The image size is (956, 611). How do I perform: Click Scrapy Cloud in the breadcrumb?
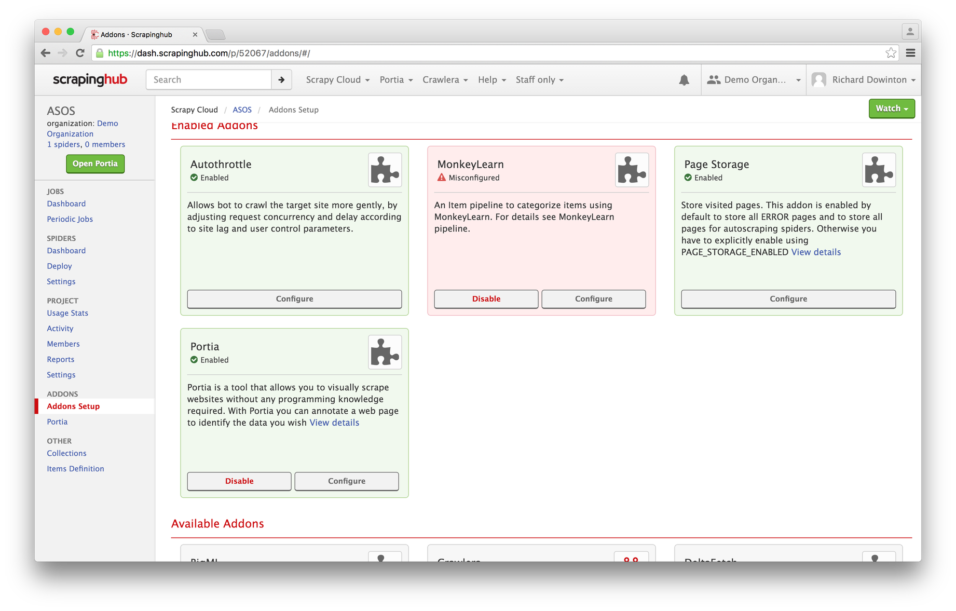click(x=194, y=110)
